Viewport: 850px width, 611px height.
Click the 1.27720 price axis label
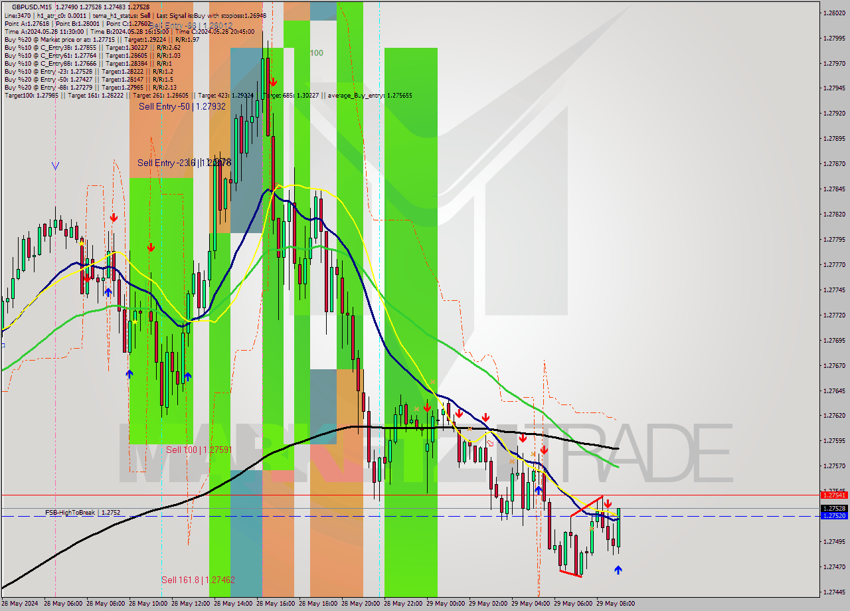[834, 315]
